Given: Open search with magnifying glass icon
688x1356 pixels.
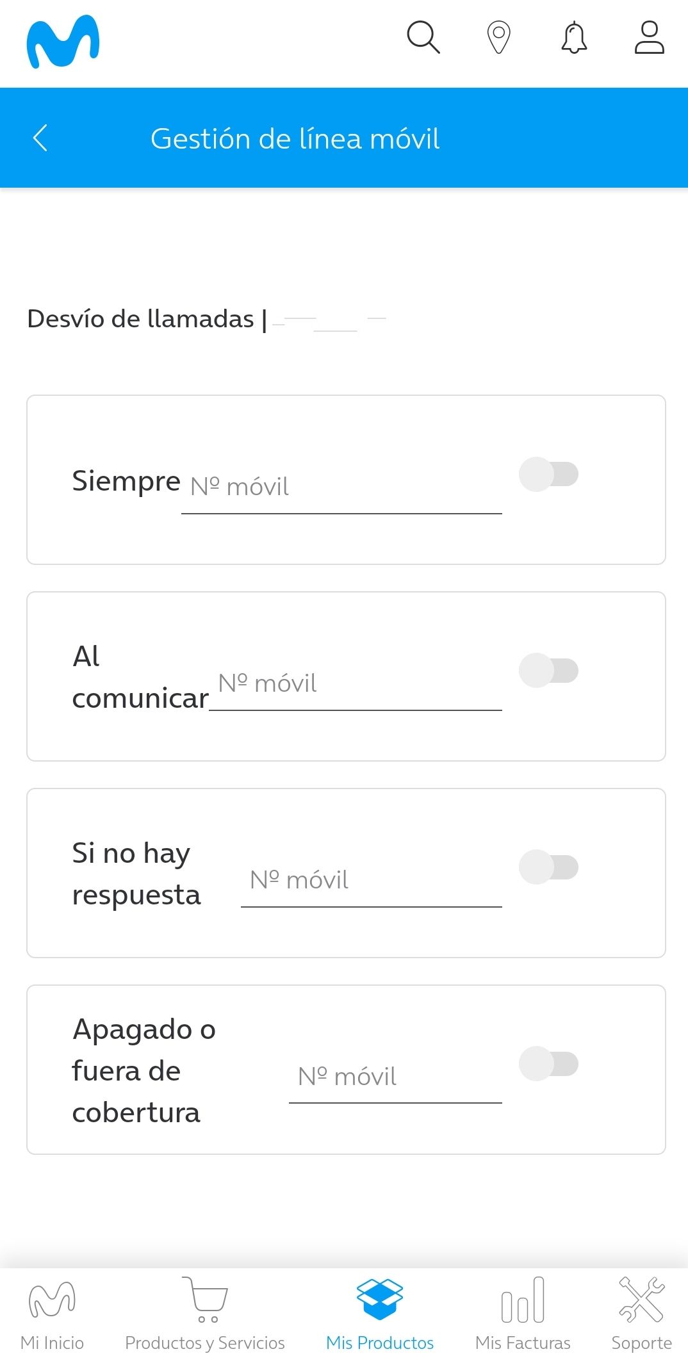Looking at the screenshot, I should coord(423,37).
